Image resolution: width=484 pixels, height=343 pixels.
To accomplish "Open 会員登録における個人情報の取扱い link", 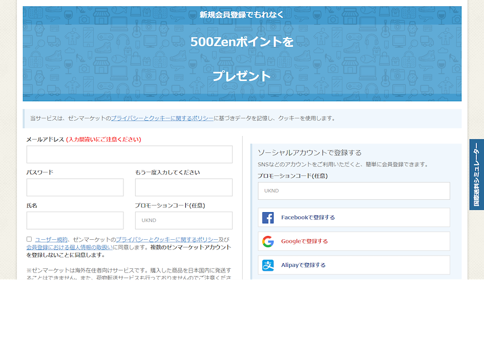I will (x=70, y=247).
